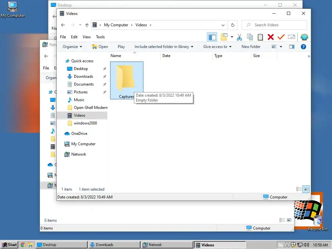Open folder view settings toolbar icon
This screenshot has height=249, width=332.
click(x=224, y=37)
